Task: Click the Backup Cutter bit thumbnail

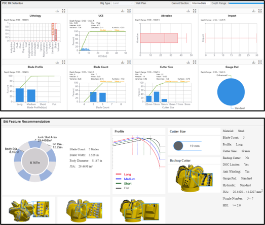Action: (194, 179)
